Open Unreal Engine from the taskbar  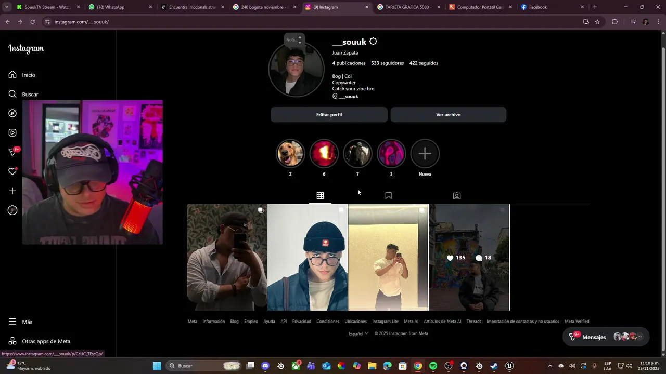pyautogui.click(x=509, y=366)
